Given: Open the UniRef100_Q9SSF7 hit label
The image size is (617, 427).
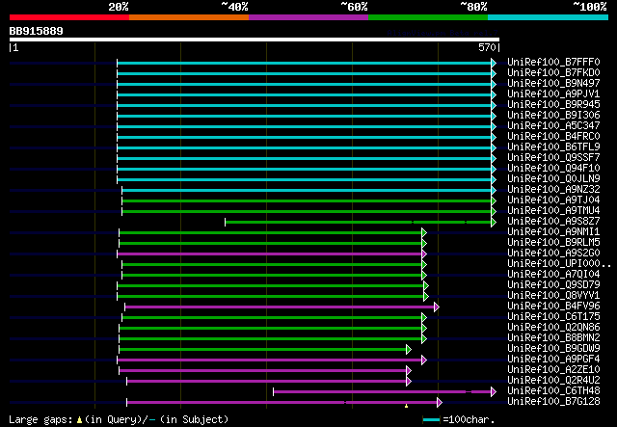Looking at the screenshot, I should [x=553, y=158].
